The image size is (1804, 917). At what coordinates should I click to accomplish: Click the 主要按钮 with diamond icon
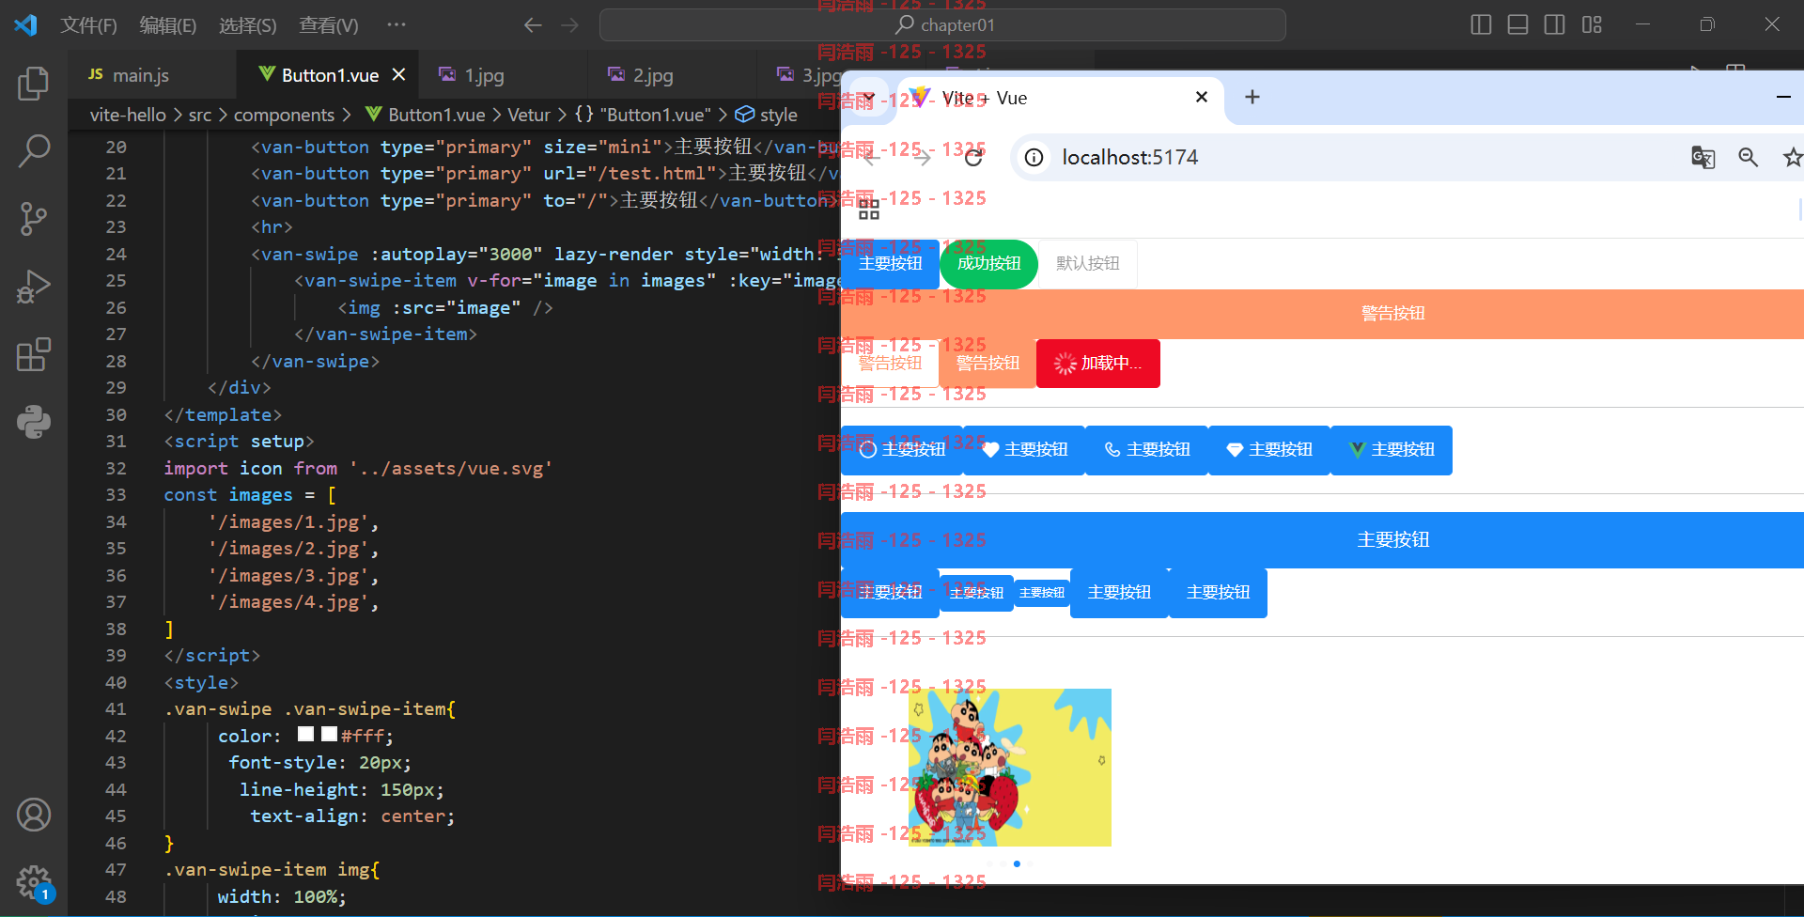[x=1269, y=450]
